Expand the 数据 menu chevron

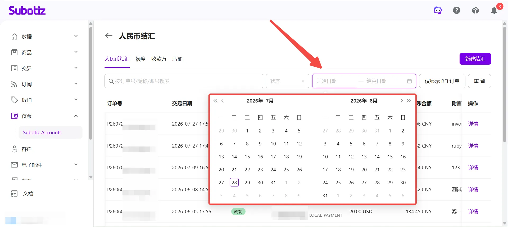click(x=76, y=36)
